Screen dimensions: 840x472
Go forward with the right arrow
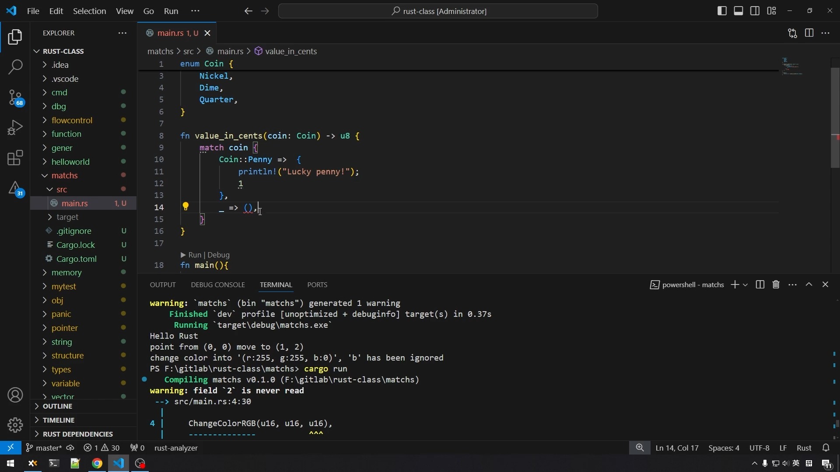tap(265, 11)
